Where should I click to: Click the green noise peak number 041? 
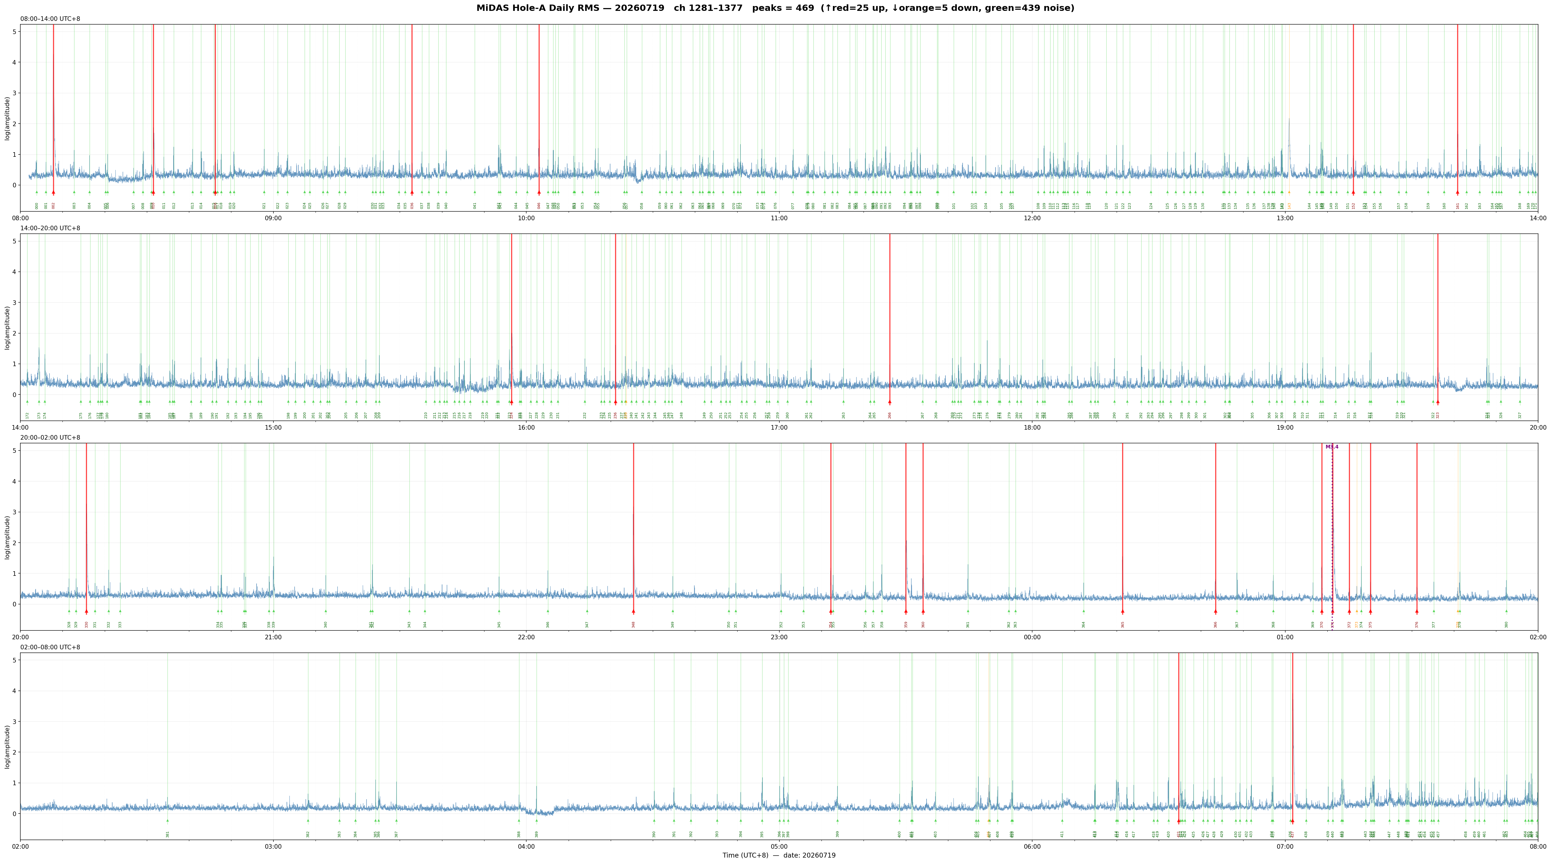[475, 206]
